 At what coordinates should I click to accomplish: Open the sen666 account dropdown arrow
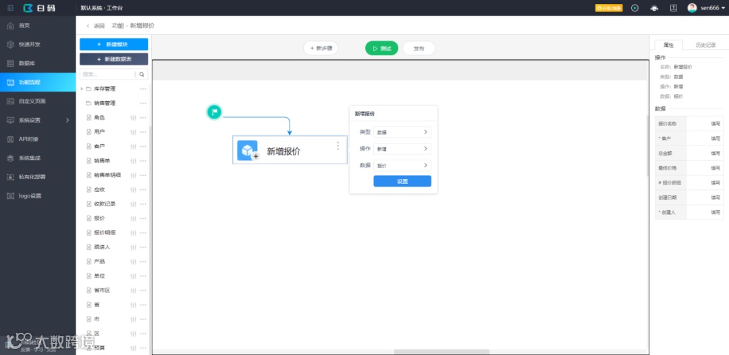(x=723, y=8)
